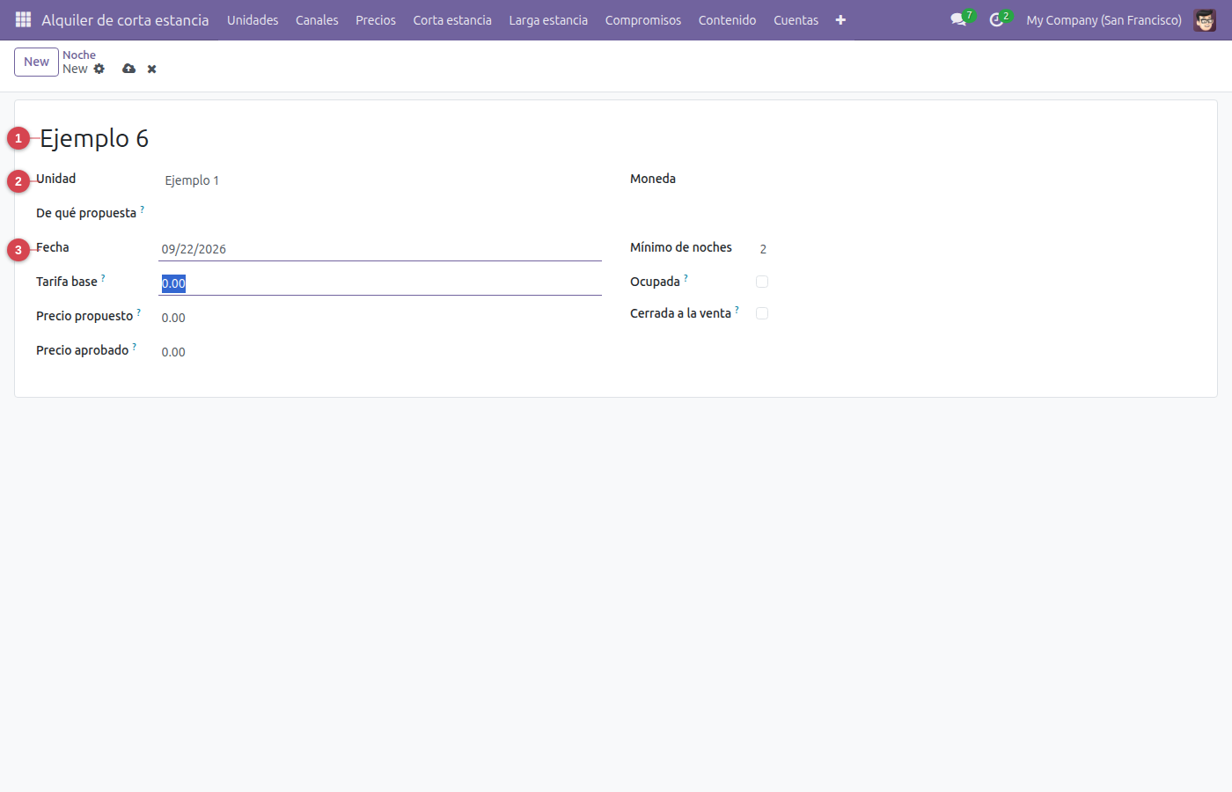Show help tooltip for De qué propuesta

[143, 209]
